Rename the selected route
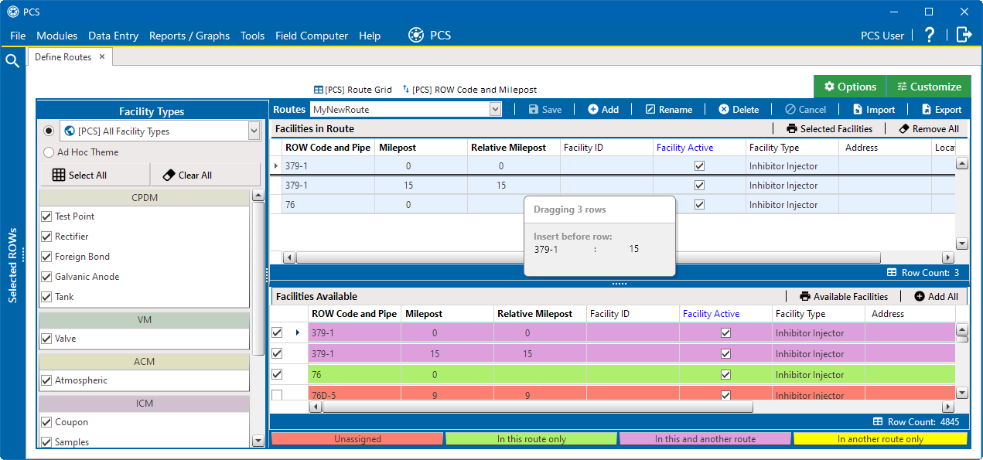Screen dimensions: 983x460 [x=669, y=109]
